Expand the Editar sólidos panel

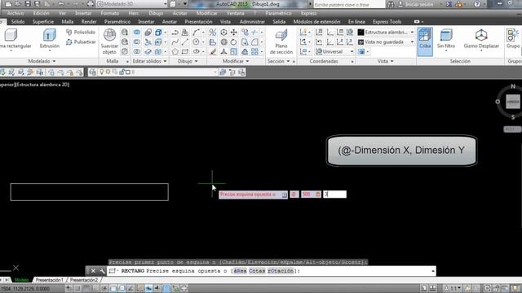pyautogui.click(x=149, y=61)
